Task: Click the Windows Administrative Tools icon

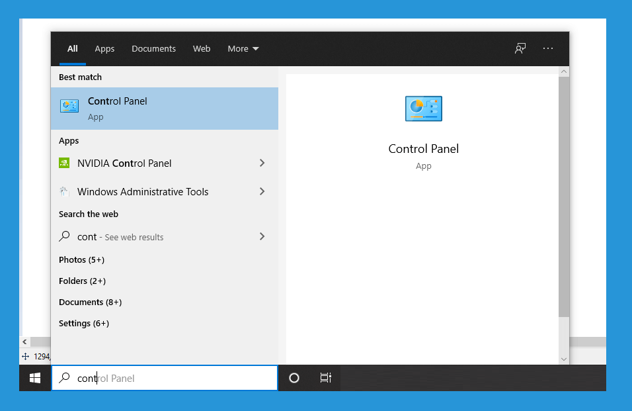Action: (64, 191)
